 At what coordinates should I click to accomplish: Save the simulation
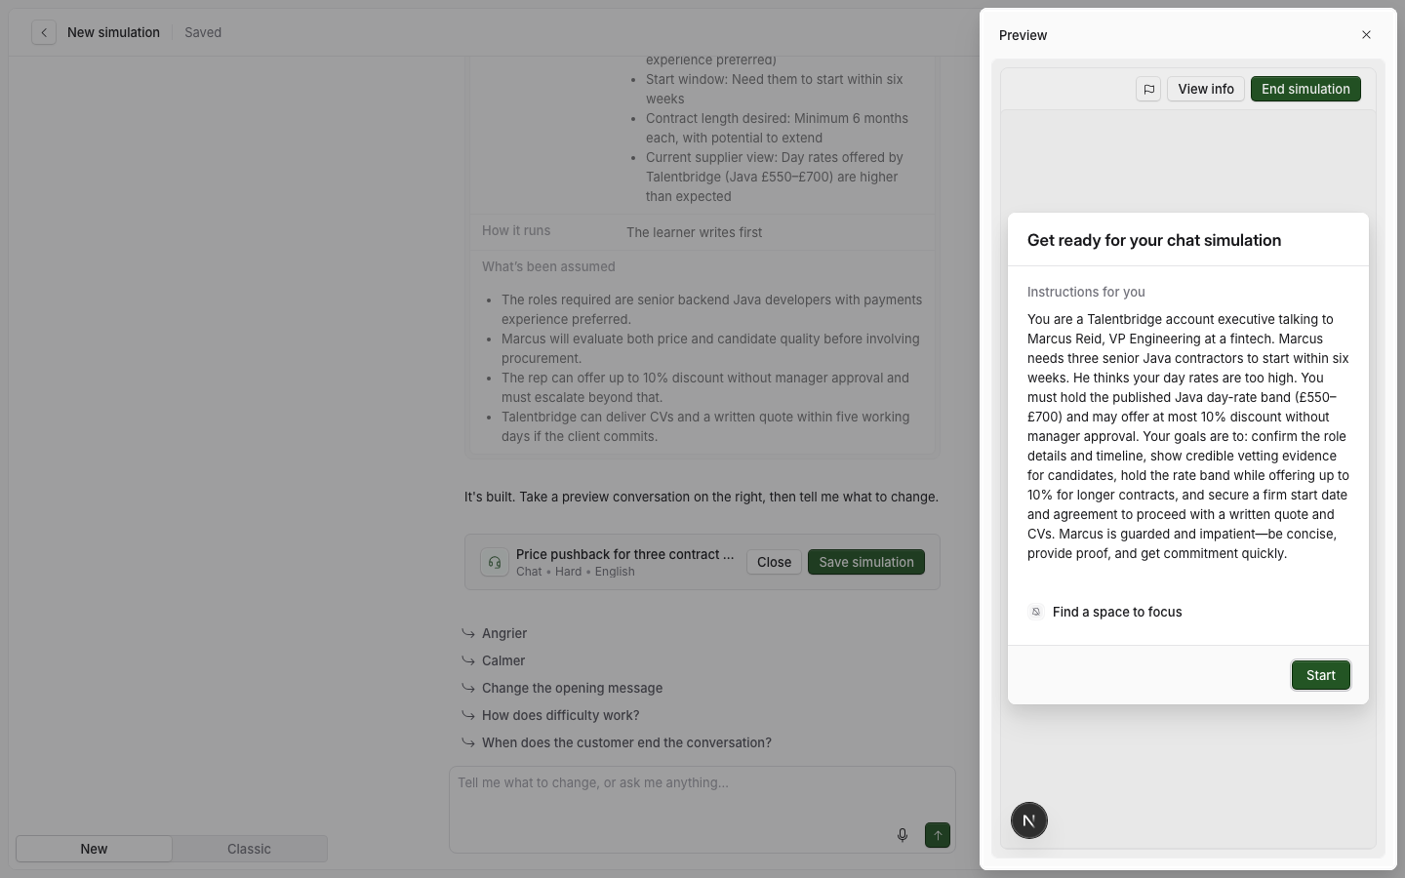click(866, 562)
